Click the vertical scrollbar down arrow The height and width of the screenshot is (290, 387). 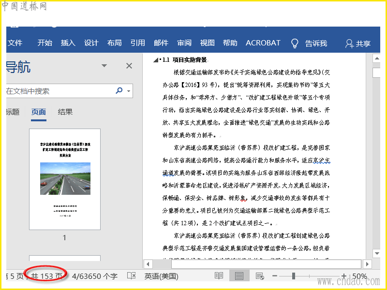click(377, 253)
